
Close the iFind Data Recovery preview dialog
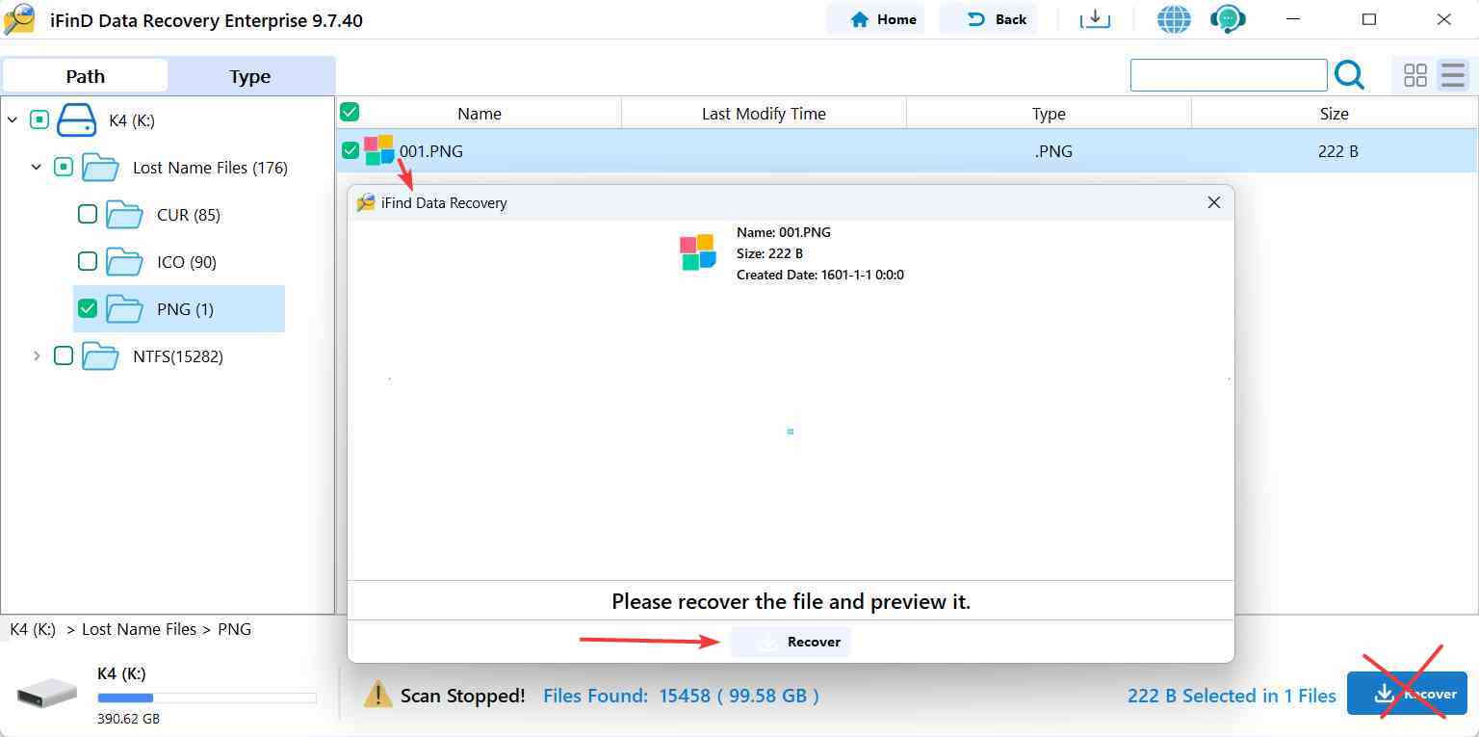[1214, 202]
